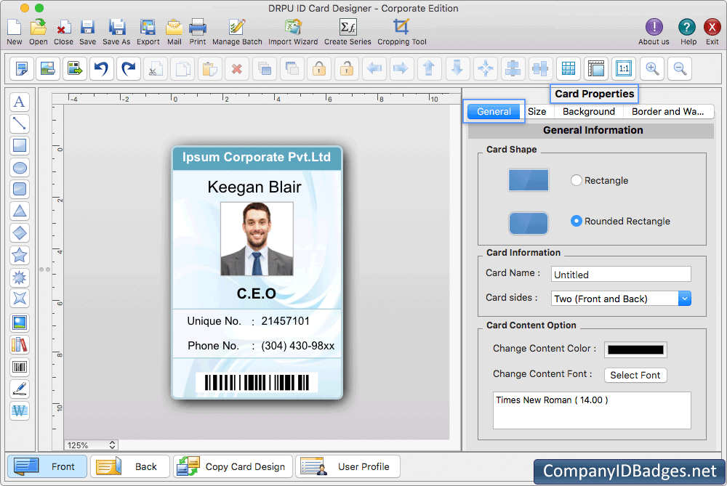Click the move up arrow icon
The width and height of the screenshot is (727, 486).
430,68
